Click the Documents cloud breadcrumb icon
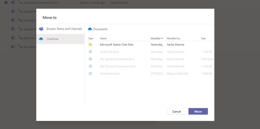The image size is (260, 129). point(90,29)
